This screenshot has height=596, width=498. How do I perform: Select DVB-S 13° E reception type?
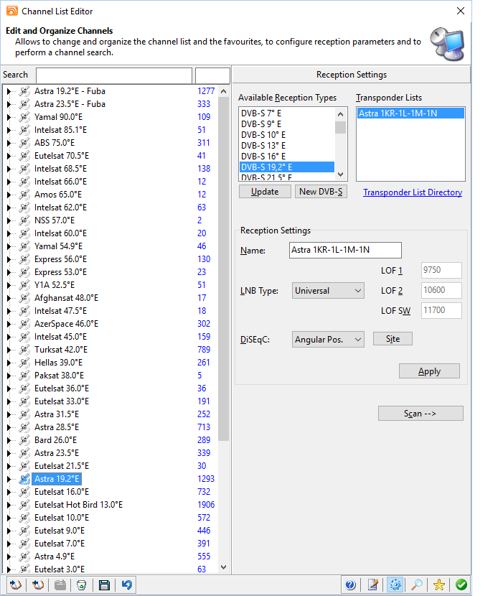pos(263,144)
